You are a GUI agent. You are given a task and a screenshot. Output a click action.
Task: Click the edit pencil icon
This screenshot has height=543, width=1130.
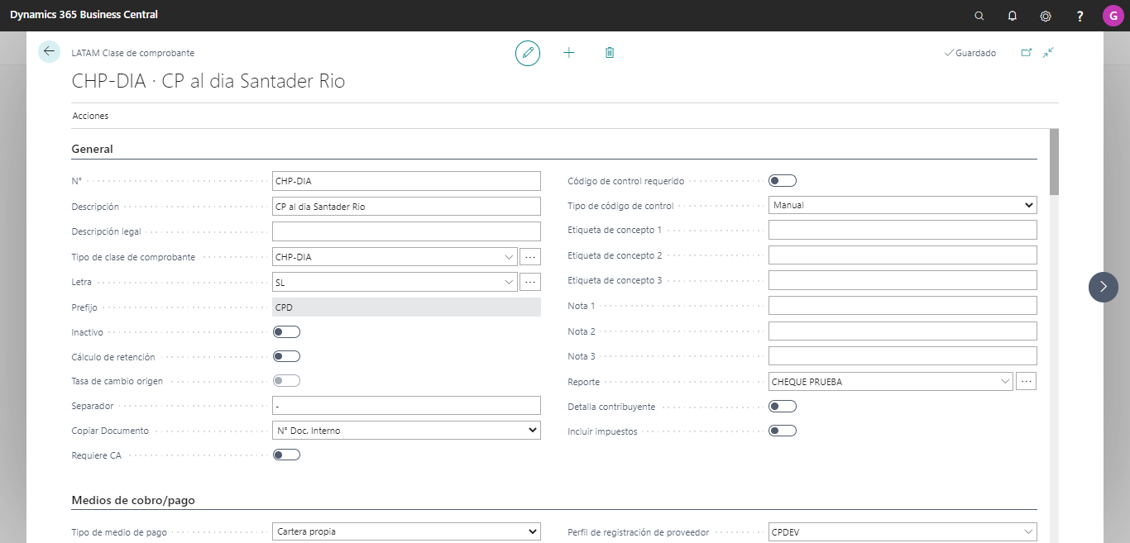coord(528,53)
